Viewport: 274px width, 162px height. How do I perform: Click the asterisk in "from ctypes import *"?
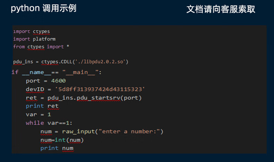(67, 46)
